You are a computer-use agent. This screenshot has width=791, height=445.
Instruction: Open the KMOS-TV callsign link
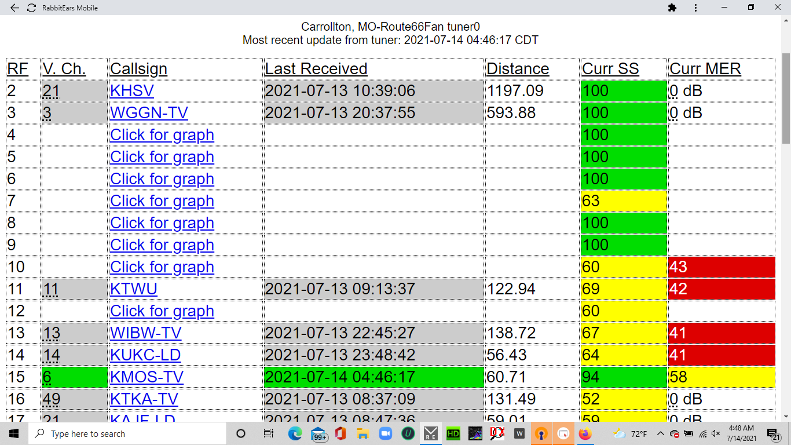point(147,377)
